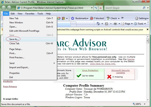This screenshot has height=107, width=151.
Task: Open the Home button dropdown arrow
Action: click(102, 24)
